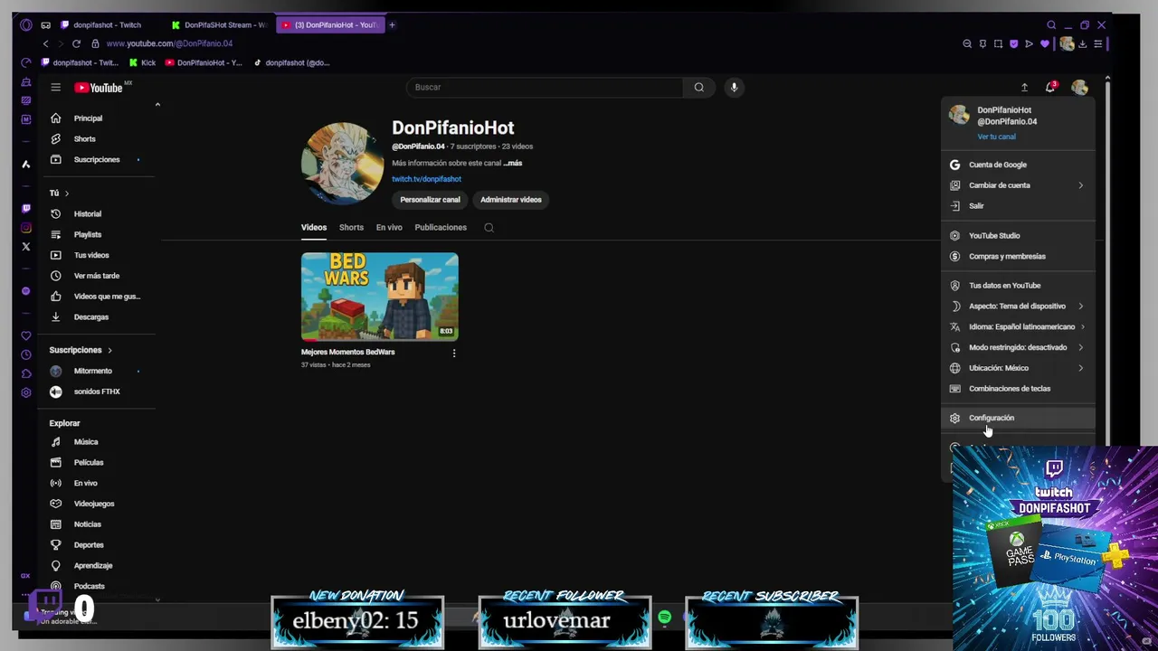
Task: Click the upload create icon in YouTube header
Action: coord(1024,88)
